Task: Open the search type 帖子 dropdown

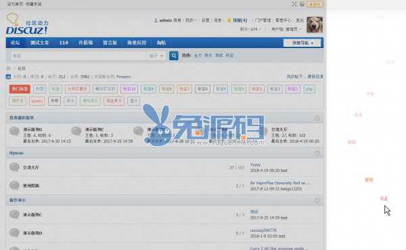Action: (x=156, y=56)
